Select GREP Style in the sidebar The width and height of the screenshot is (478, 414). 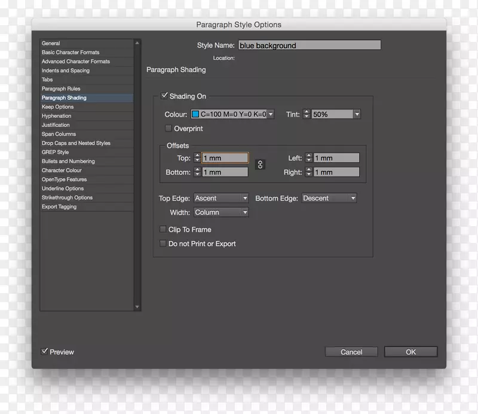56,152
